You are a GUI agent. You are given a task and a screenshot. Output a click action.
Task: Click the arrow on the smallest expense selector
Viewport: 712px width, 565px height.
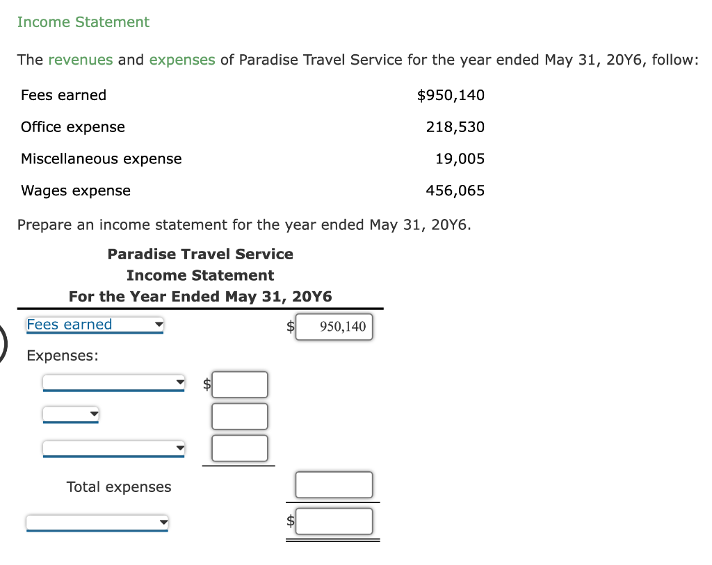94,413
